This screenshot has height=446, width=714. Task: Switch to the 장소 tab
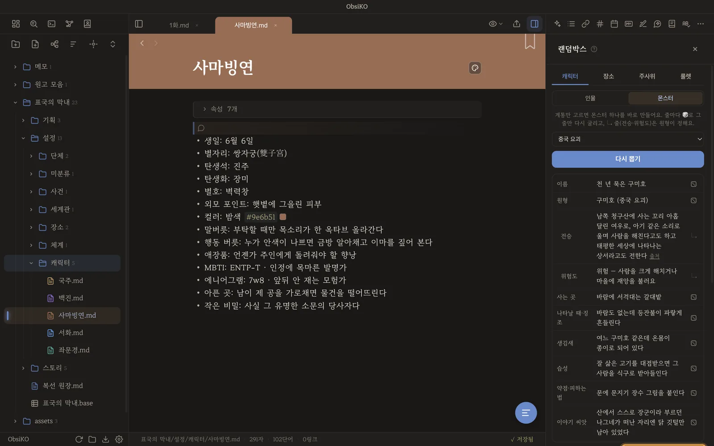(608, 76)
